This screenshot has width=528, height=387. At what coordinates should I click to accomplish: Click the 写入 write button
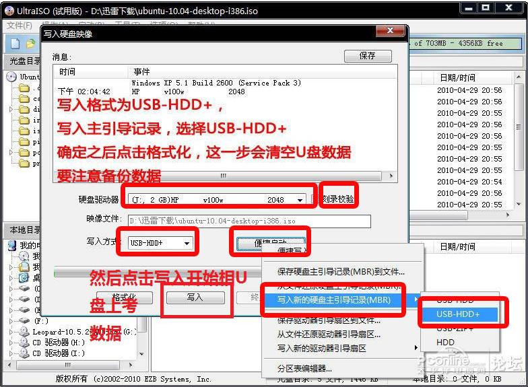195,297
